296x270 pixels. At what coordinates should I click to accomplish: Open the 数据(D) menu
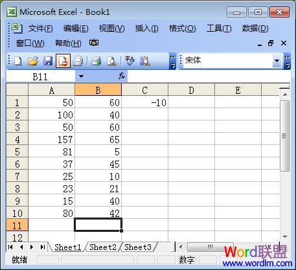[255, 28]
